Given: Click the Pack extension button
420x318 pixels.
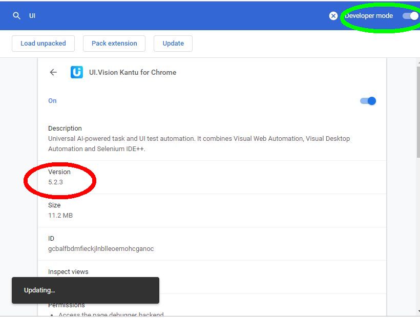Looking at the screenshot, I should click(x=114, y=44).
